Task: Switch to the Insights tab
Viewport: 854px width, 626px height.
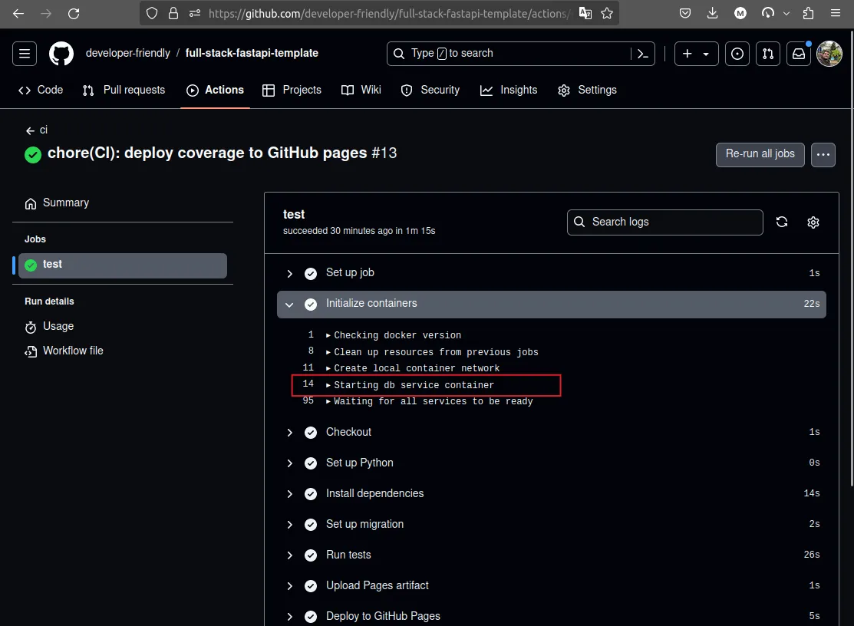Action: tap(509, 90)
